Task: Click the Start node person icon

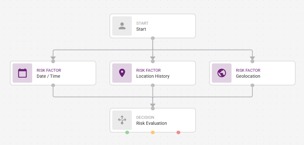Action: 122,26
